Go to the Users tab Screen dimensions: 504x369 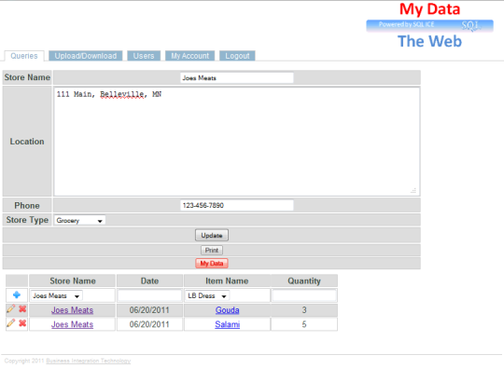pyautogui.click(x=144, y=56)
